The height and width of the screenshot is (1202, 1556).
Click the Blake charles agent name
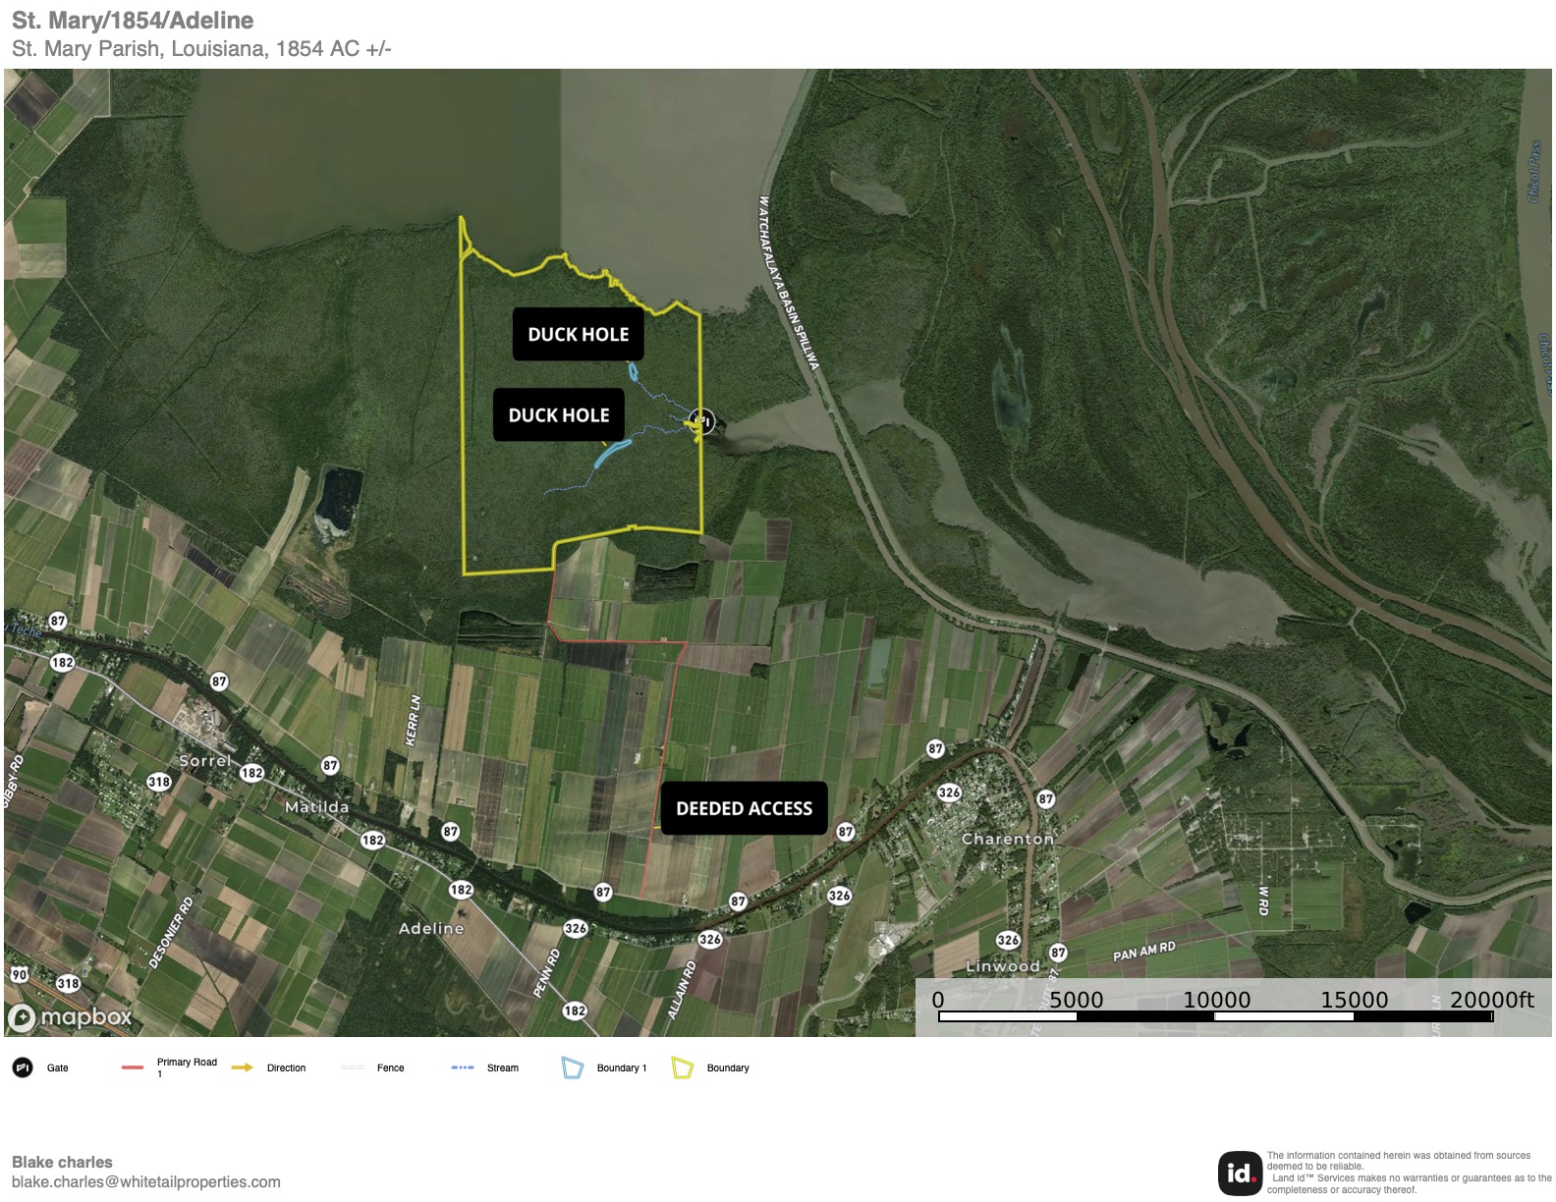pyautogui.click(x=62, y=1162)
